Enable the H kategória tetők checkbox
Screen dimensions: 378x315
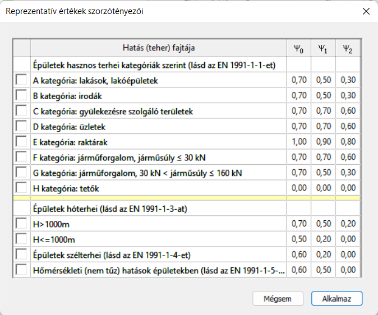21,188
